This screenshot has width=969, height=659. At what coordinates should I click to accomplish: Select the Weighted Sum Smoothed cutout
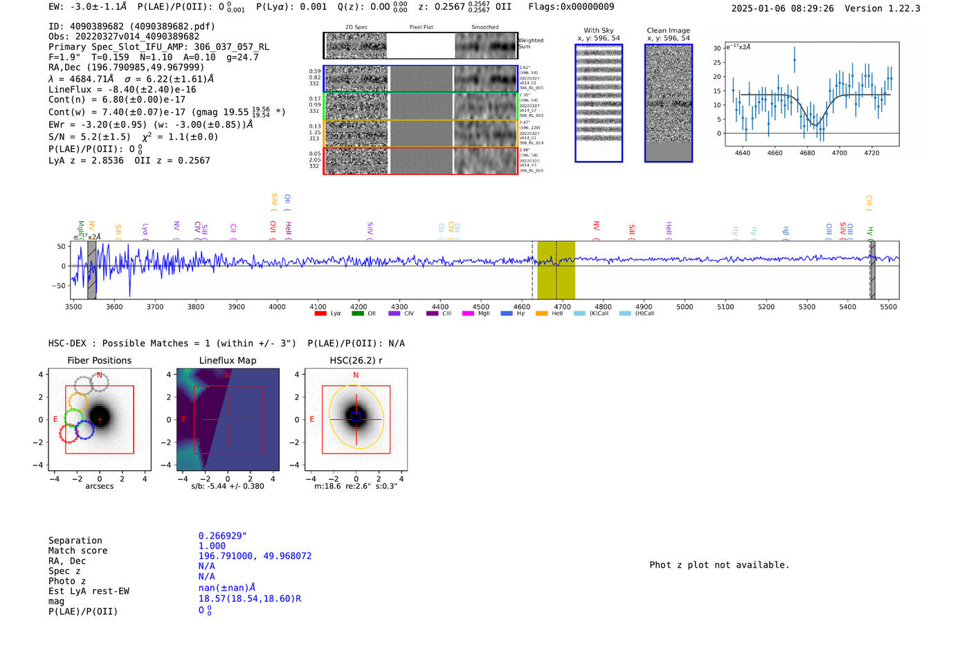(x=486, y=46)
